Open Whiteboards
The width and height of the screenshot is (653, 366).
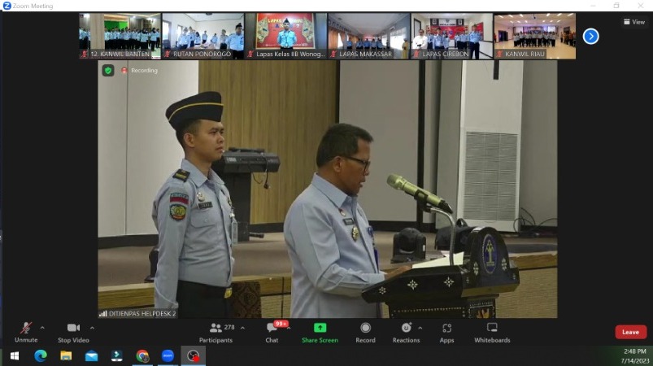click(x=492, y=328)
